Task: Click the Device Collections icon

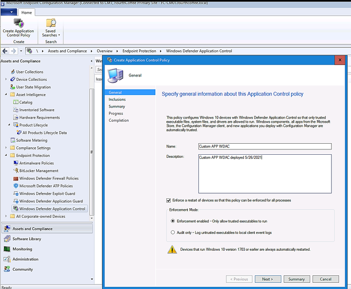Action: tap(13, 80)
